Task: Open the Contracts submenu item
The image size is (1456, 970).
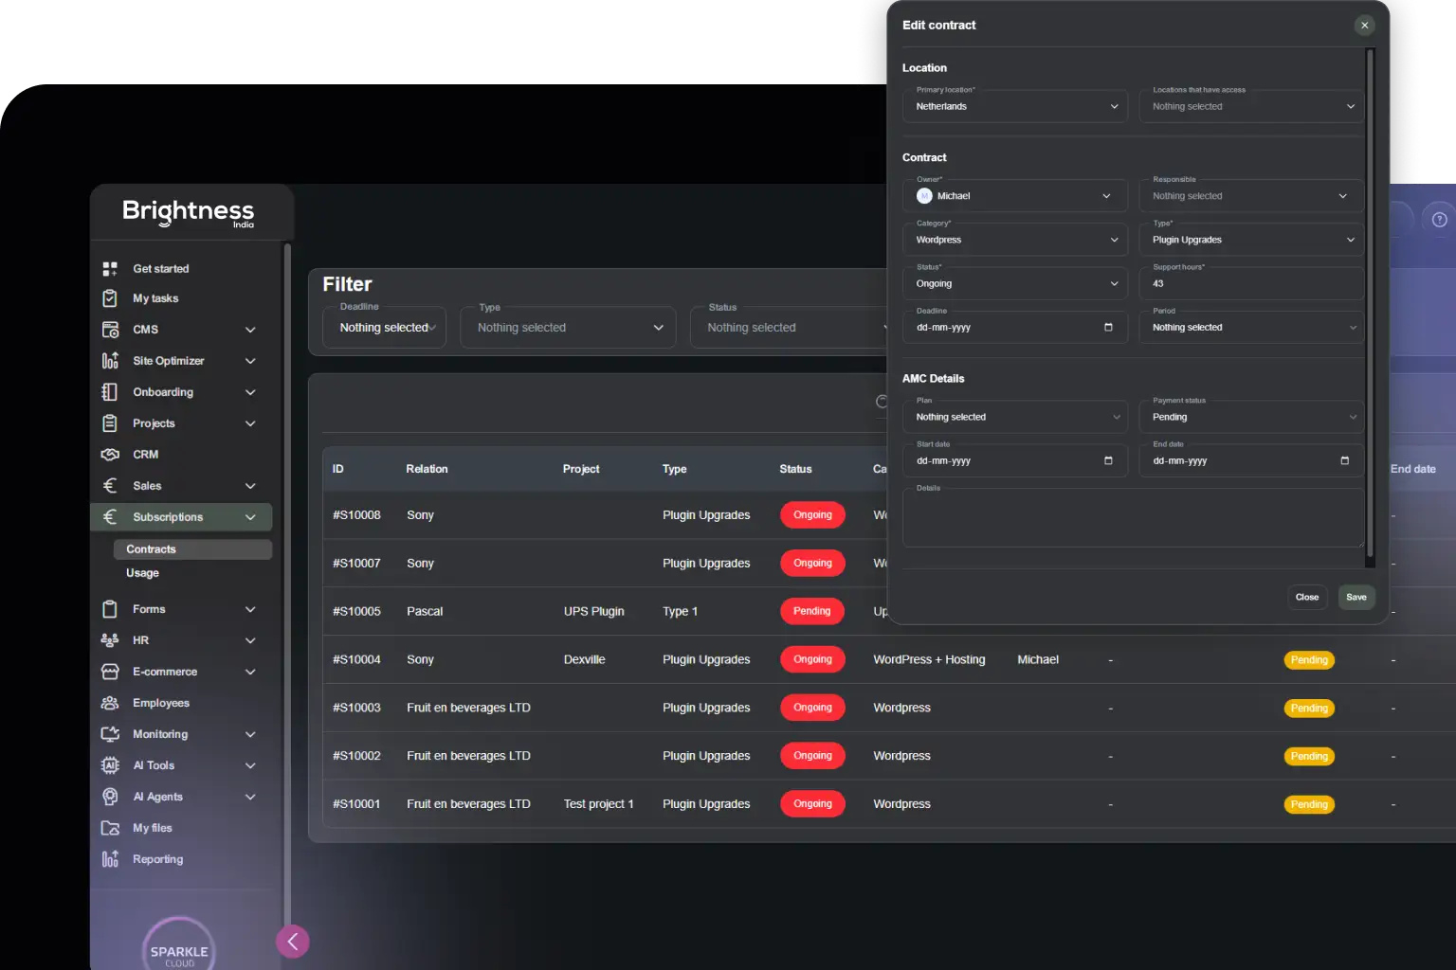Action: pos(192,549)
